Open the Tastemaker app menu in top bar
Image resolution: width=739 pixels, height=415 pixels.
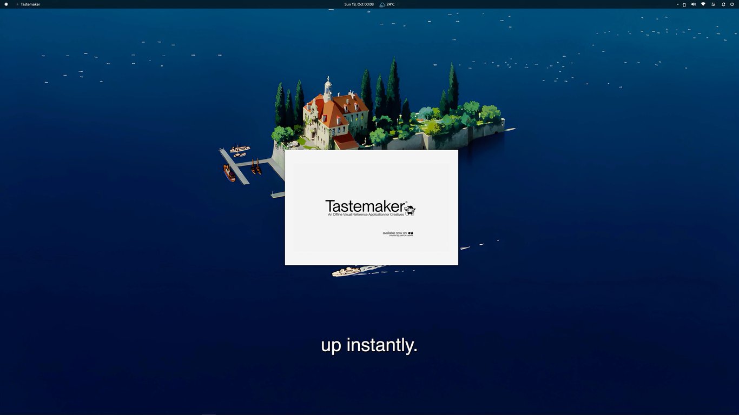pyautogui.click(x=28, y=4)
